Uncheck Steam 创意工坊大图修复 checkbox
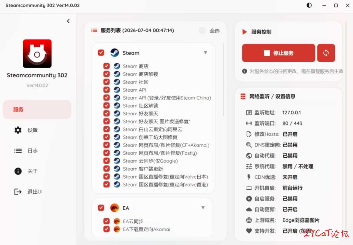Viewport: 353px width, 245px height. pos(106,137)
